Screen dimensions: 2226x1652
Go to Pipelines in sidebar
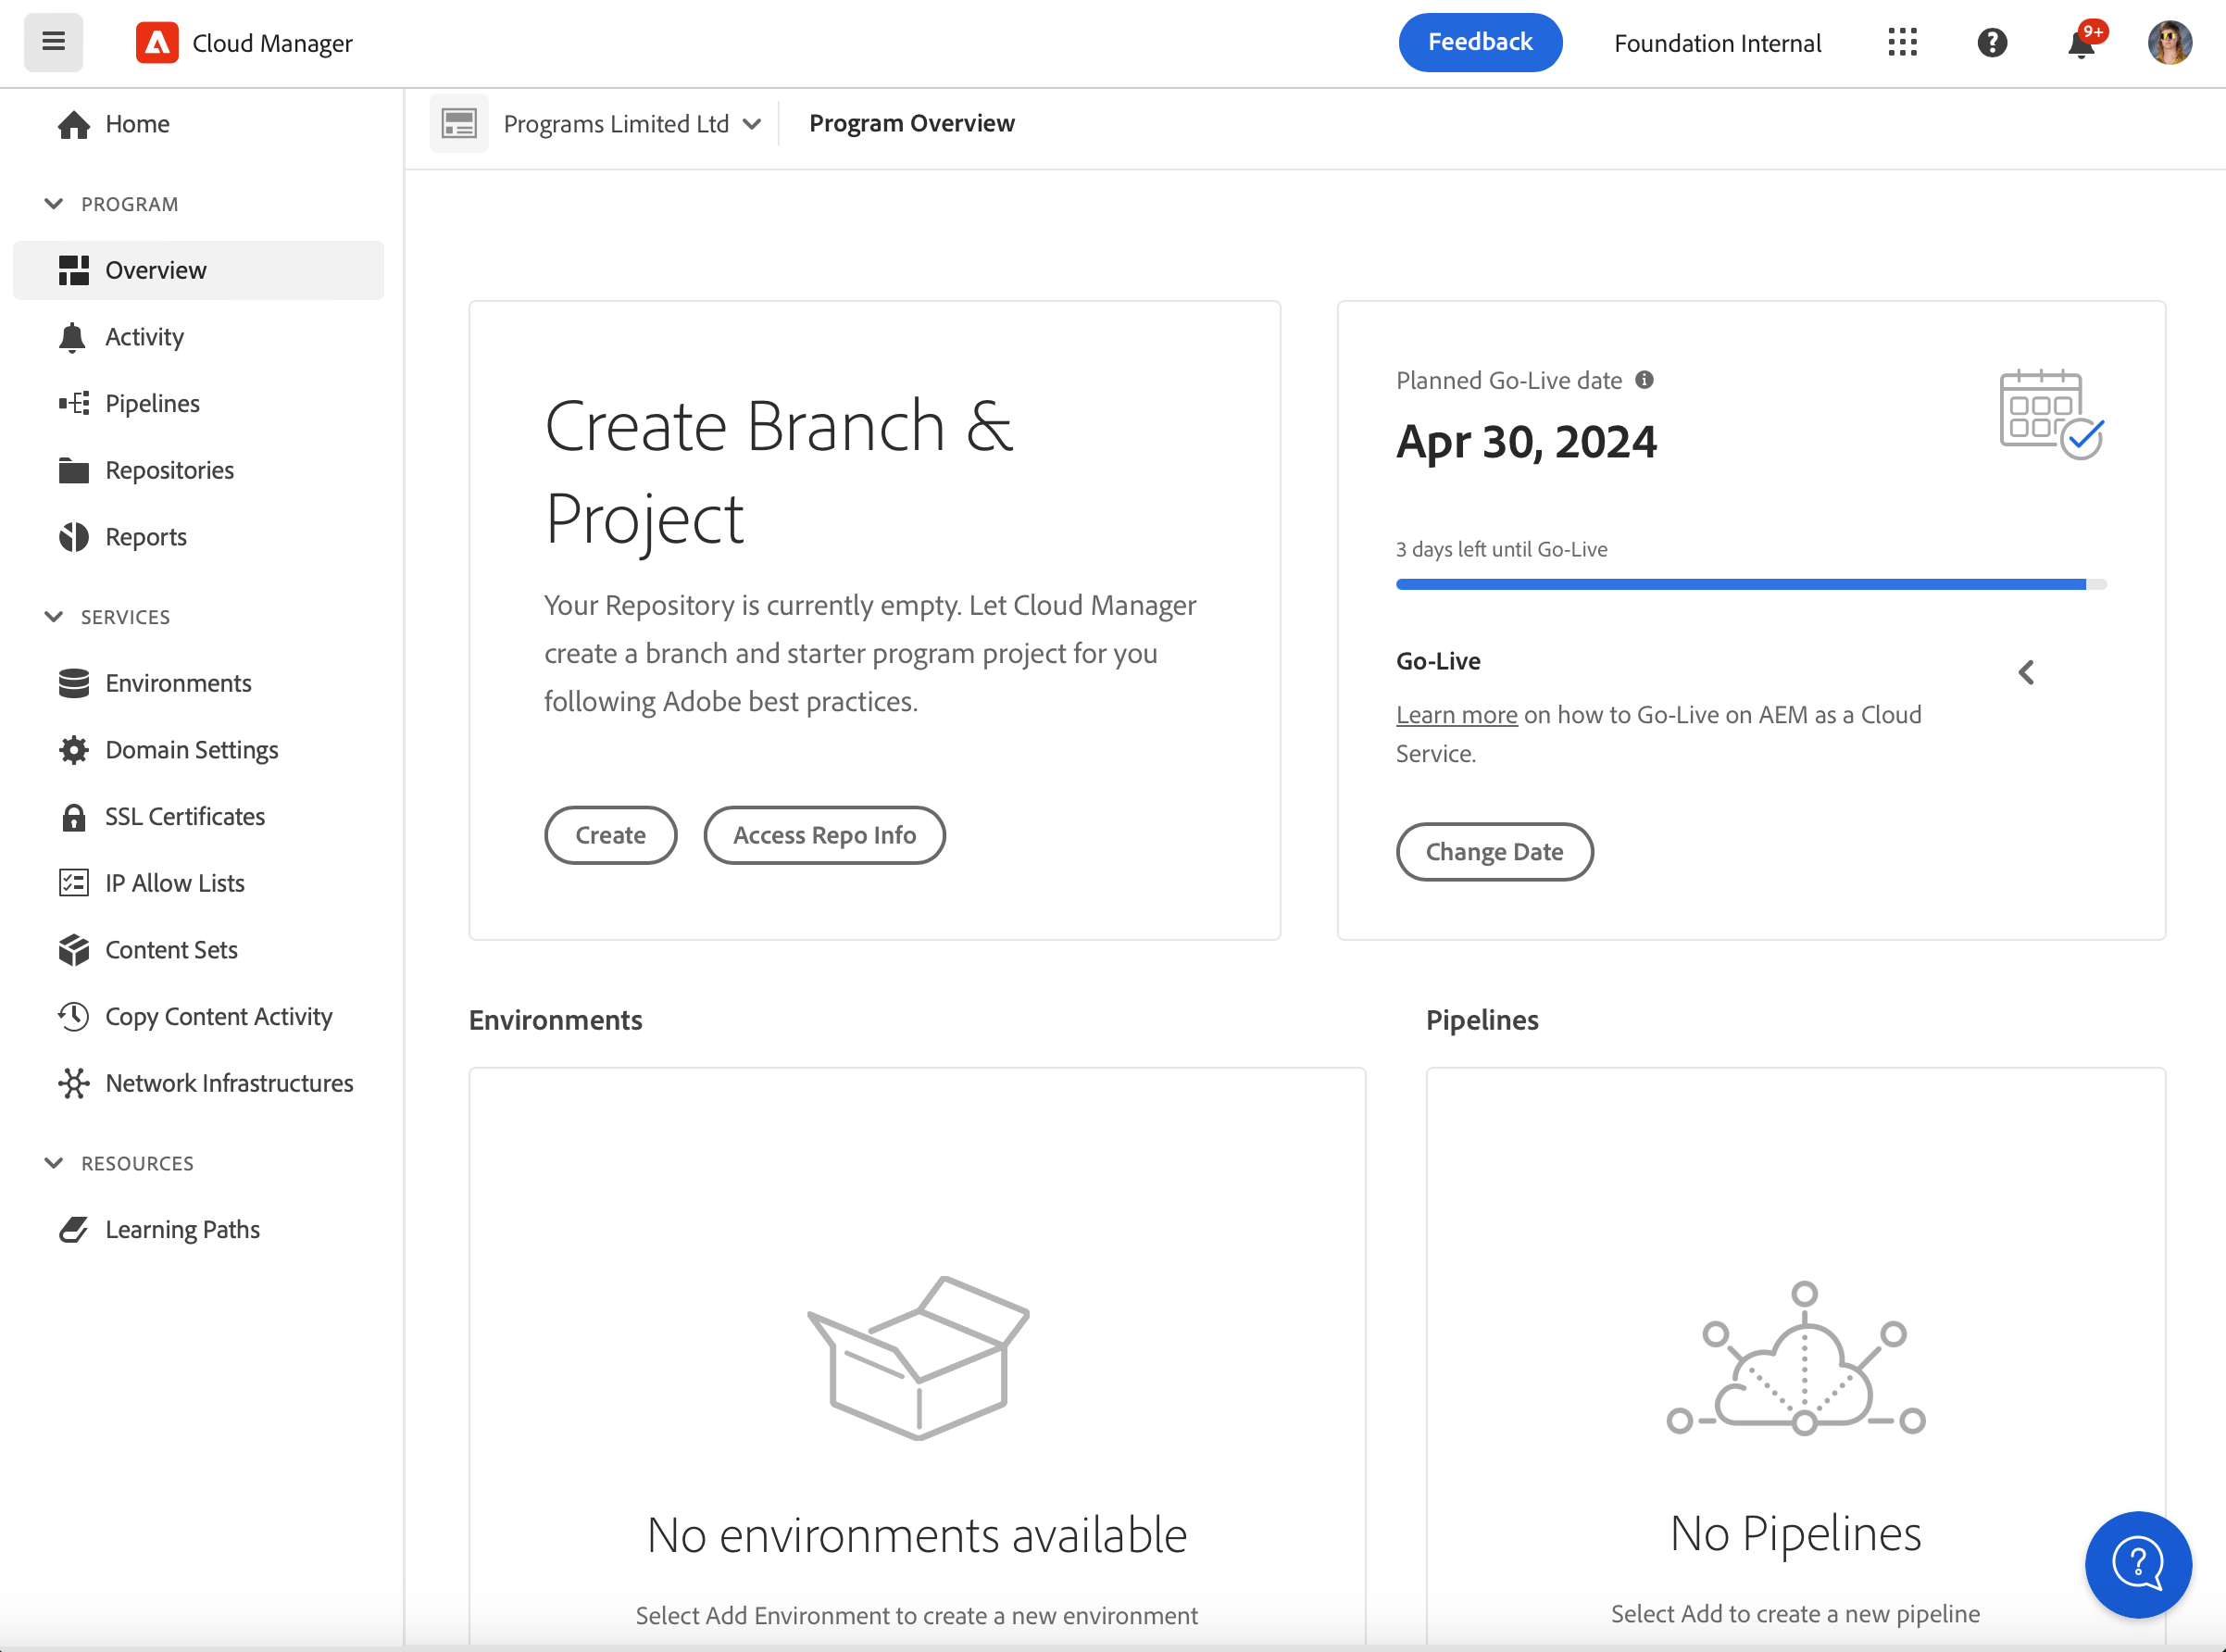(152, 403)
